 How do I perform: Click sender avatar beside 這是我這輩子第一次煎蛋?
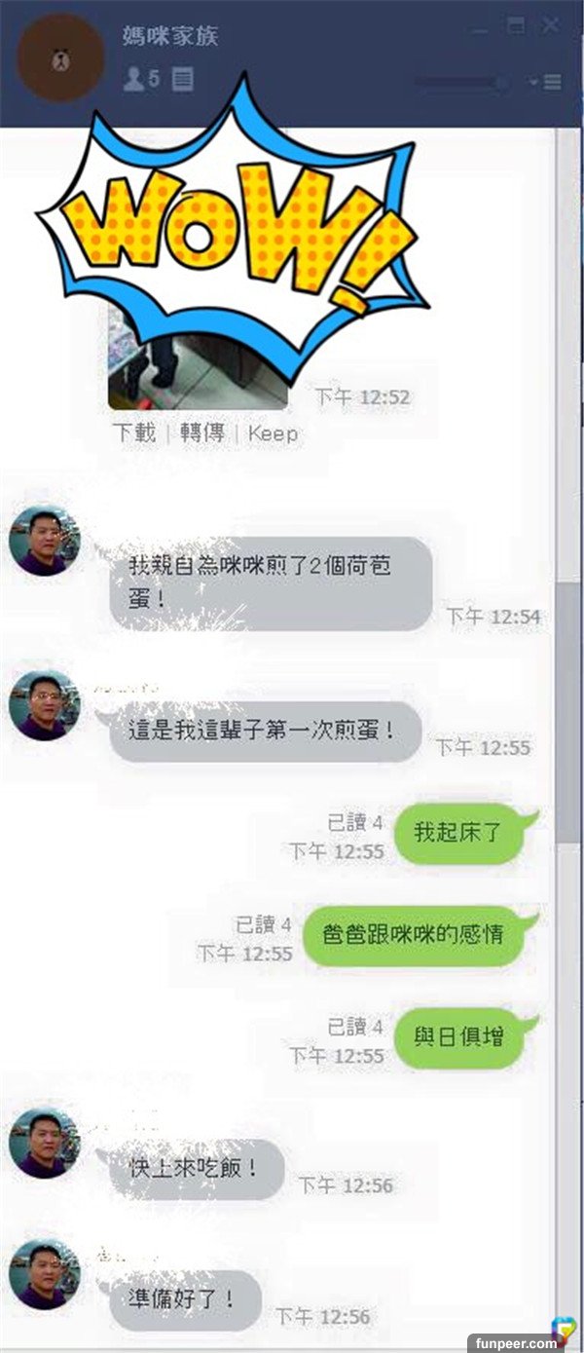[x=44, y=704]
